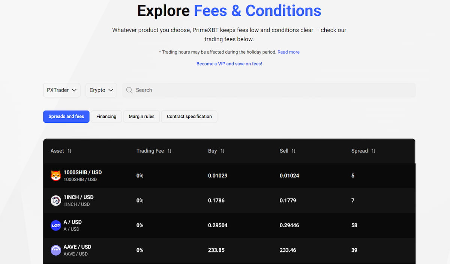This screenshot has height=264, width=450.
Task: Open the Margin rules tab
Action: tap(141, 116)
